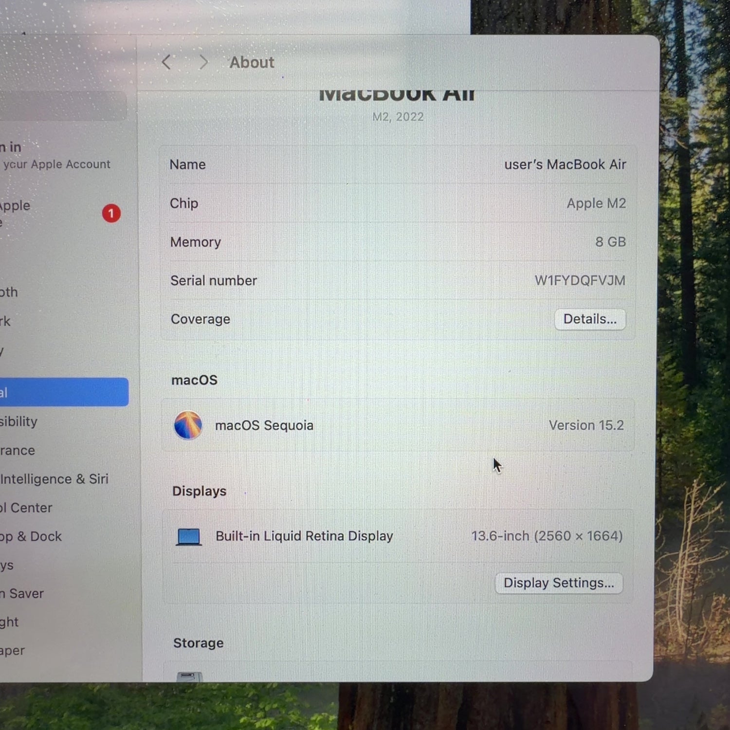The image size is (730, 730).
Task: Open Control Center sidebar item
Action: [x=26, y=508]
